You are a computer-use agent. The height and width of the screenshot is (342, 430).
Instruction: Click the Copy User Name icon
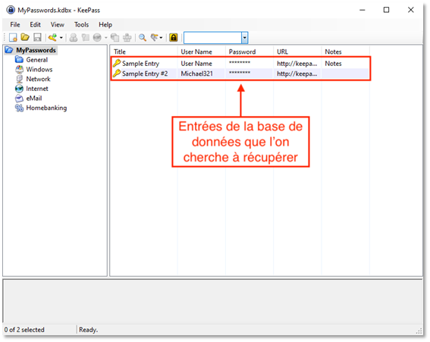74,37
